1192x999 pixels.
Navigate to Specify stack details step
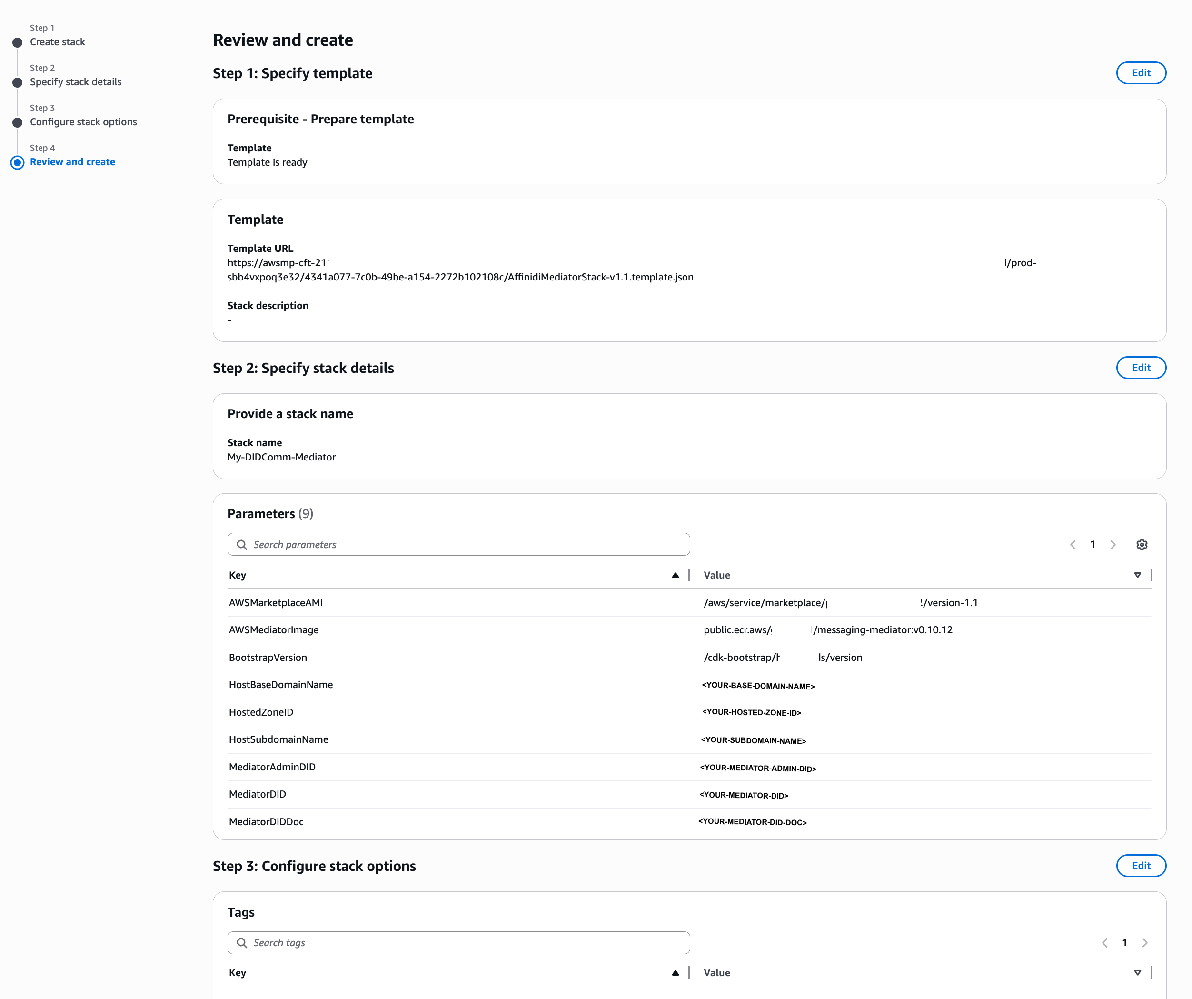tap(76, 82)
